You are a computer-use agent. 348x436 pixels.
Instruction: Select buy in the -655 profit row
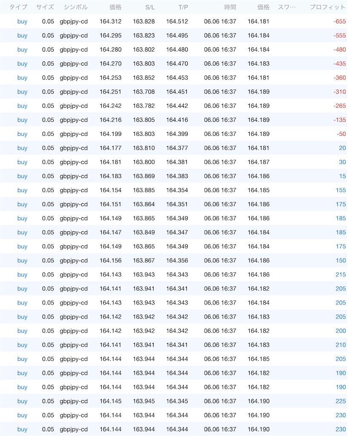click(x=22, y=21)
